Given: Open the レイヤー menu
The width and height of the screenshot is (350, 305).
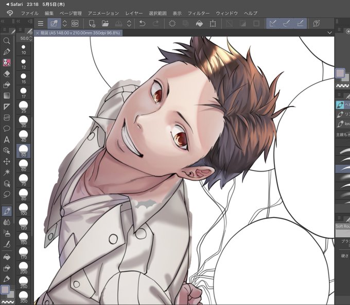Looking at the screenshot, I should point(134,13).
